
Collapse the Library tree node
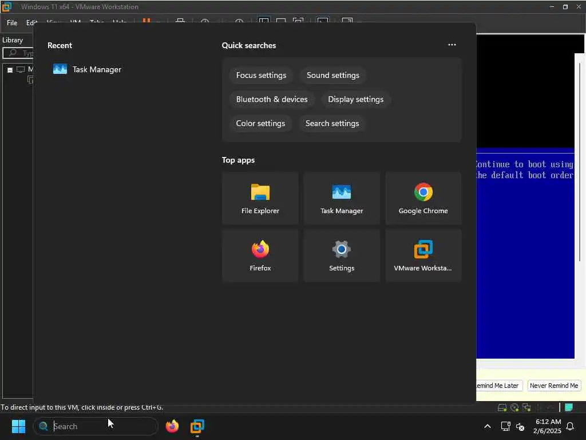click(x=10, y=70)
